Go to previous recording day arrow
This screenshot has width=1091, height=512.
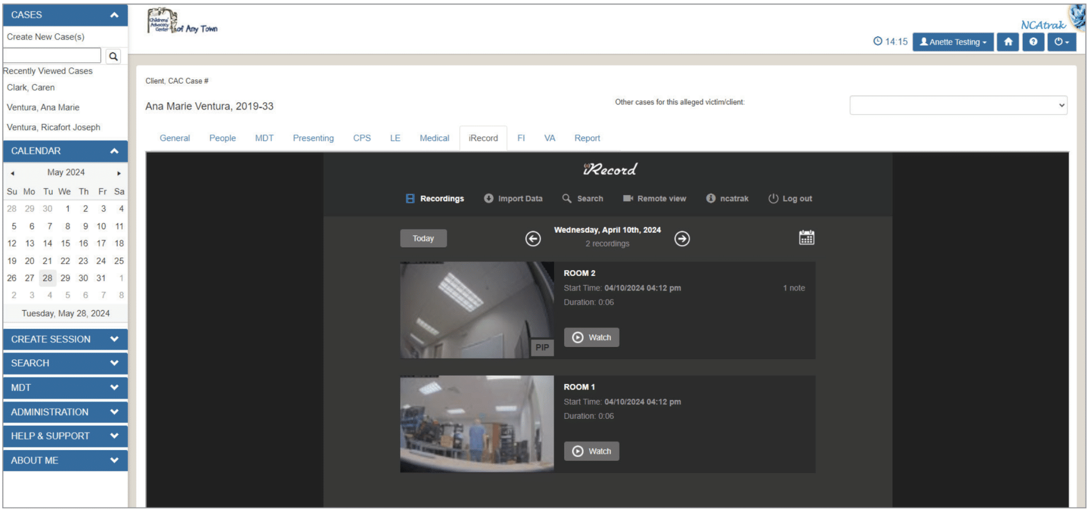pyautogui.click(x=533, y=239)
